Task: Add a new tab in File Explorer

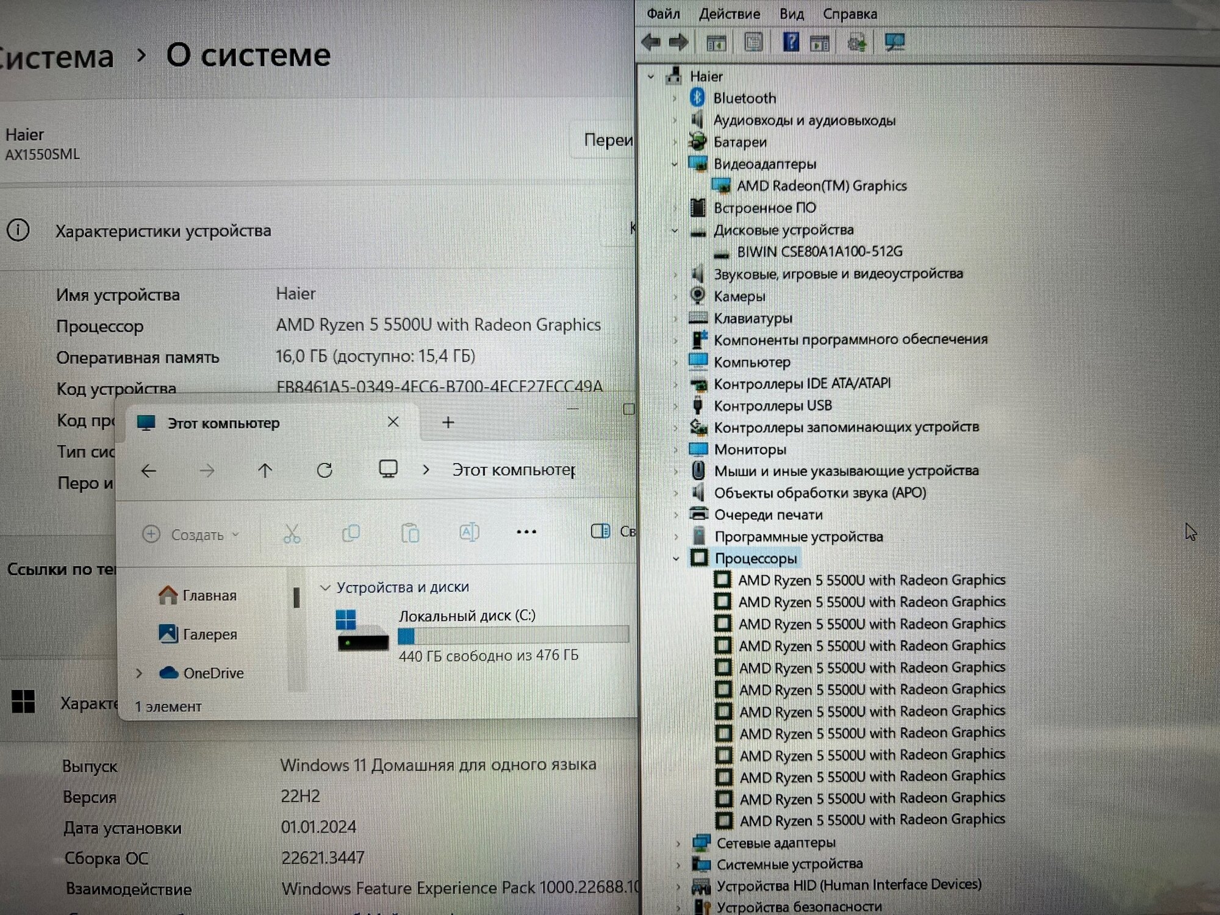Action: [448, 422]
